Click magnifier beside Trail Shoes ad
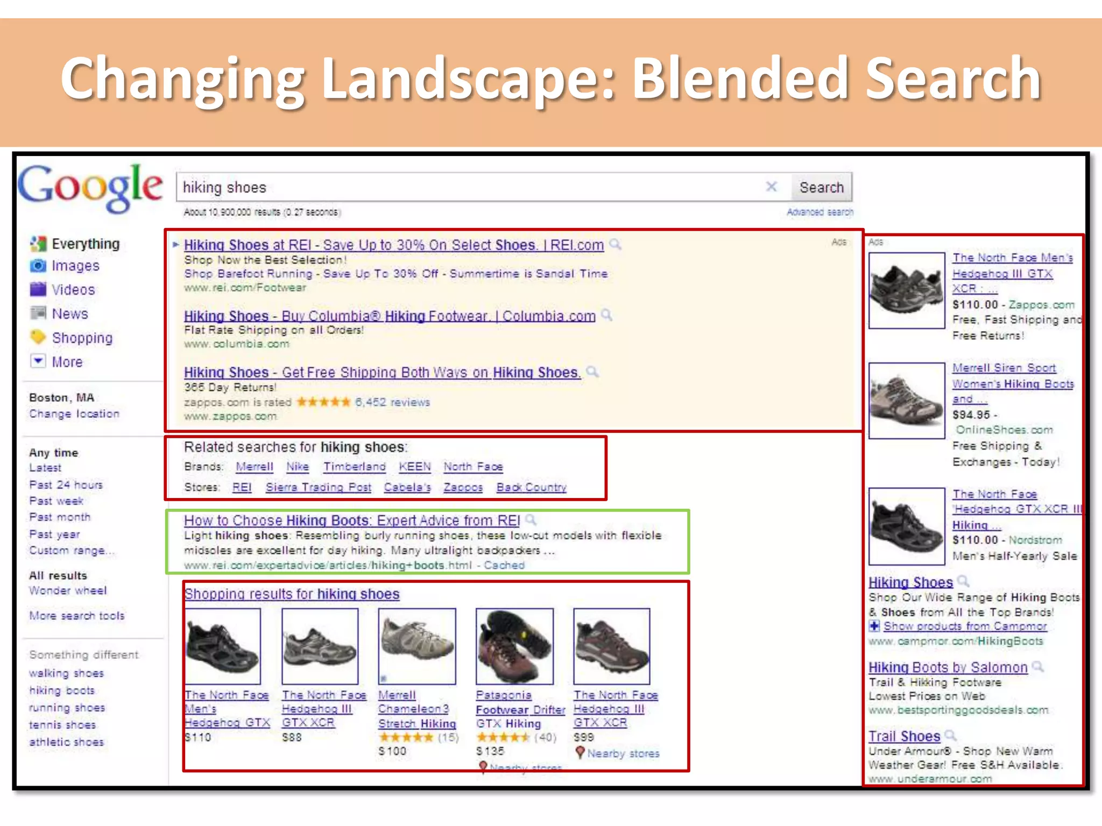Viewport: 1102px width, 826px height. [950, 735]
